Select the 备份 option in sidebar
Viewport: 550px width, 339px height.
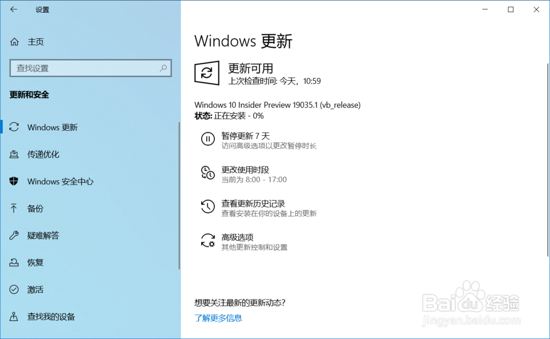tap(35, 208)
